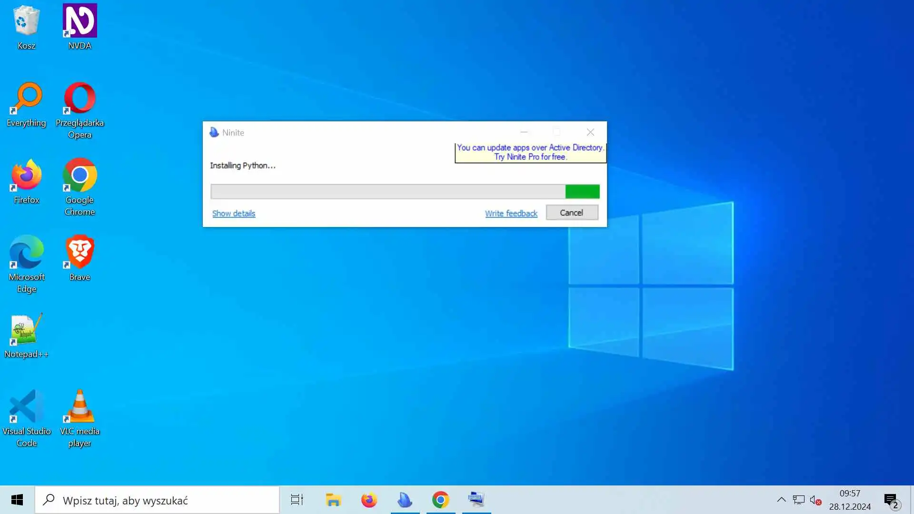The image size is (914, 514).
Task: Open File Explorer from the taskbar
Action: 333,500
